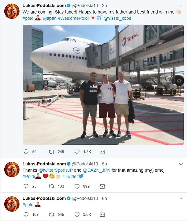This screenshot has width=187, height=221.
Task: Expand the more menu on the 5h tweet
Action: pos(181,164)
